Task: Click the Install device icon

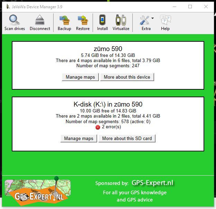Action: click(102, 20)
